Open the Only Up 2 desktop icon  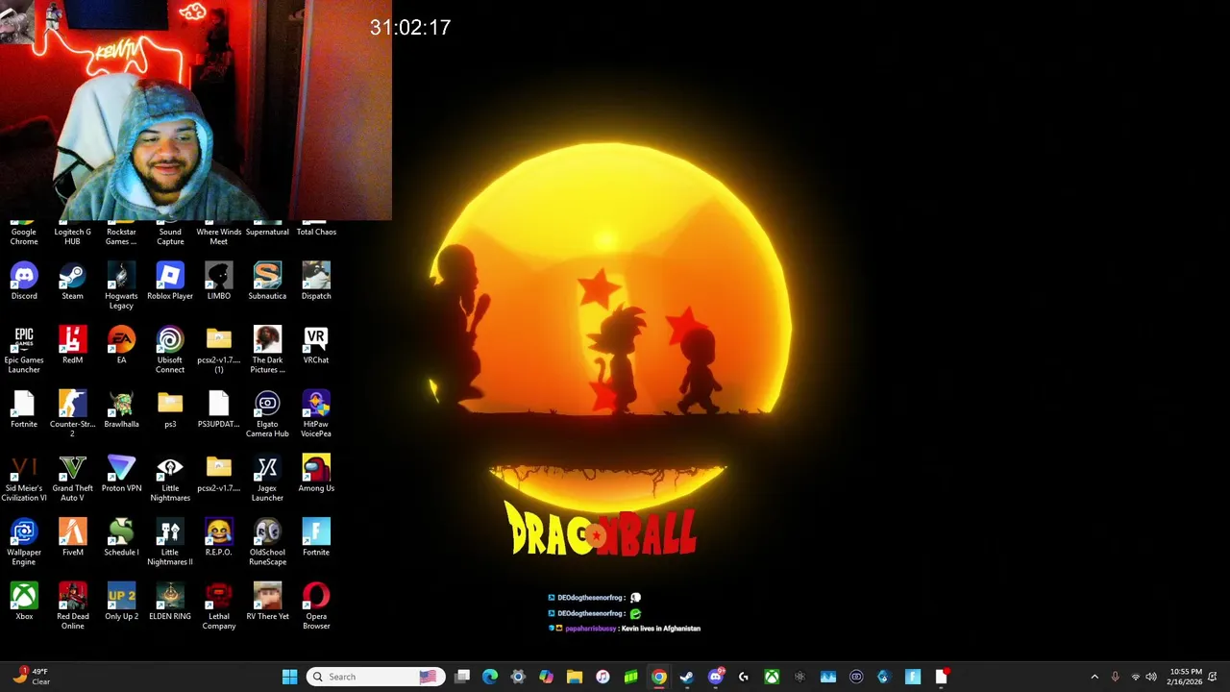pyautogui.click(x=121, y=603)
